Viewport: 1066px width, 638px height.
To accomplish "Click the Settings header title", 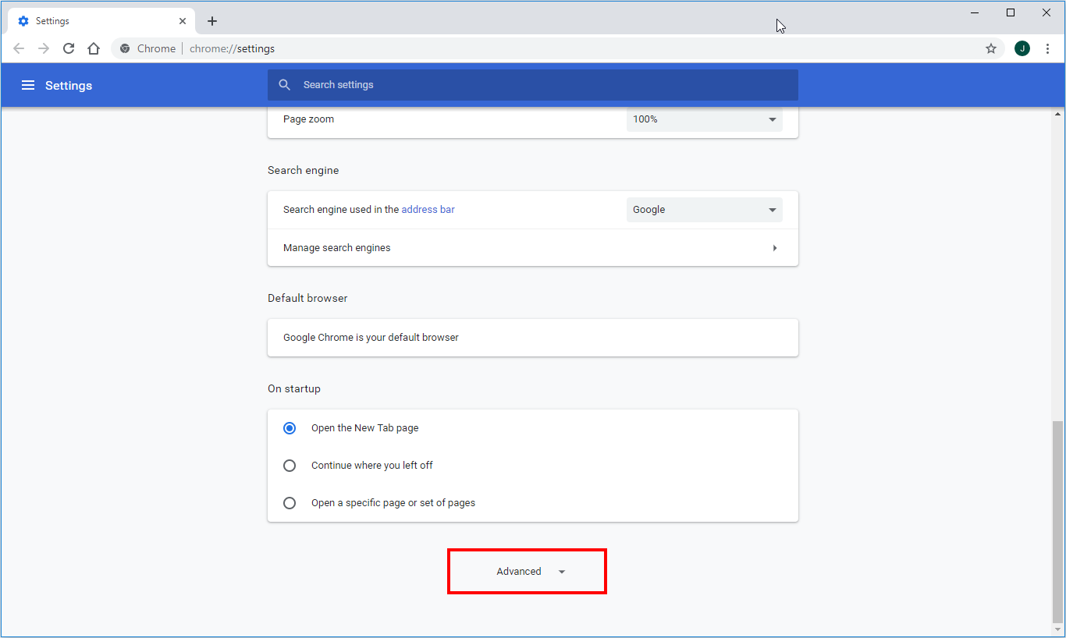I will tap(69, 85).
